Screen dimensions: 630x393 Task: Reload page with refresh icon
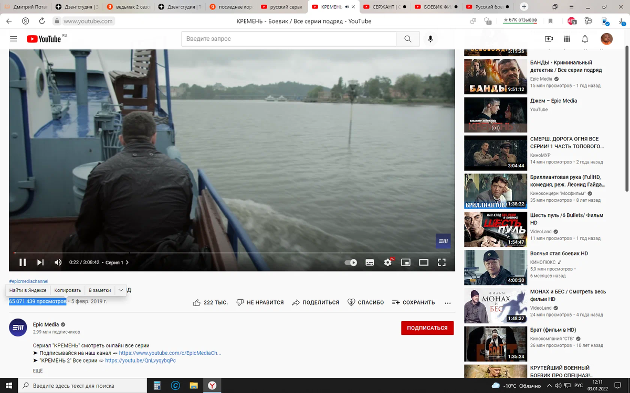pos(41,21)
